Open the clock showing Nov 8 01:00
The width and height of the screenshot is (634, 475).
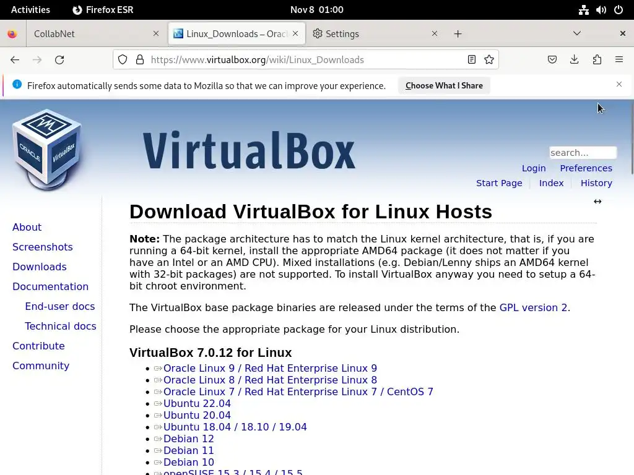pyautogui.click(x=316, y=10)
